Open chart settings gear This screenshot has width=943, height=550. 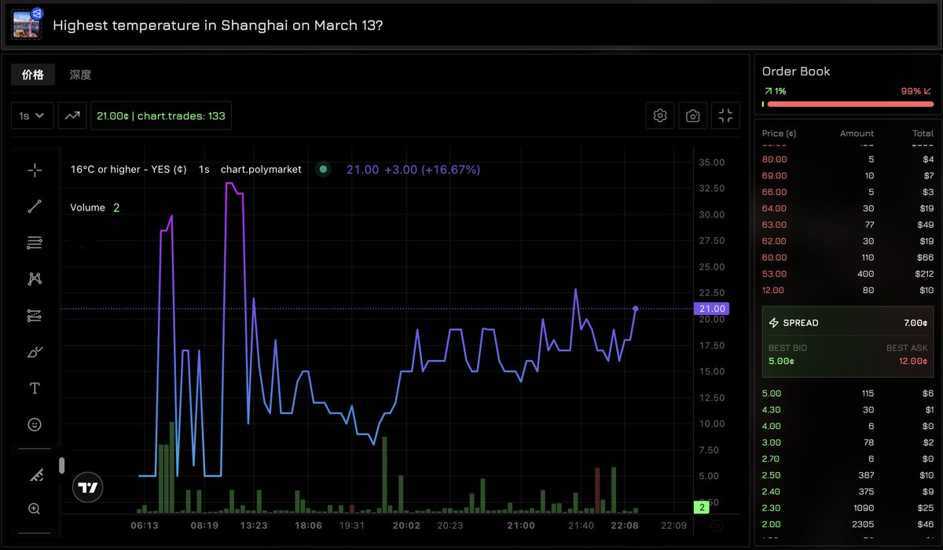tap(660, 115)
